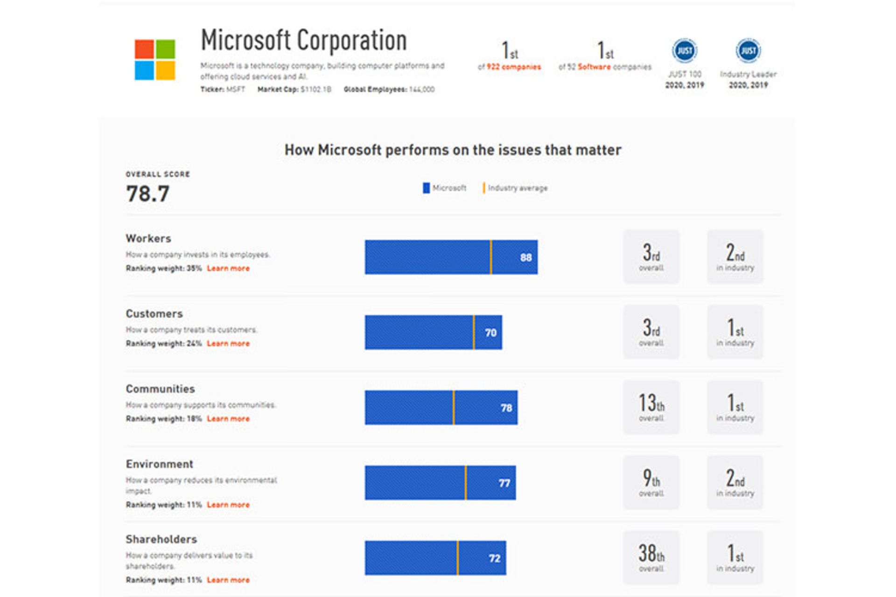Image resolution: width=896 pixels, height=597 pixels.
Task: Click the orange Industry average legend marker
Action: [484, 188]
